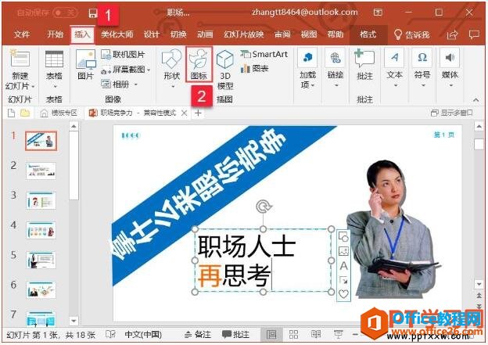Click thumbnail pane scroll up arrow
The width and height of the screenshot is (488, 345).
(74, 126)
